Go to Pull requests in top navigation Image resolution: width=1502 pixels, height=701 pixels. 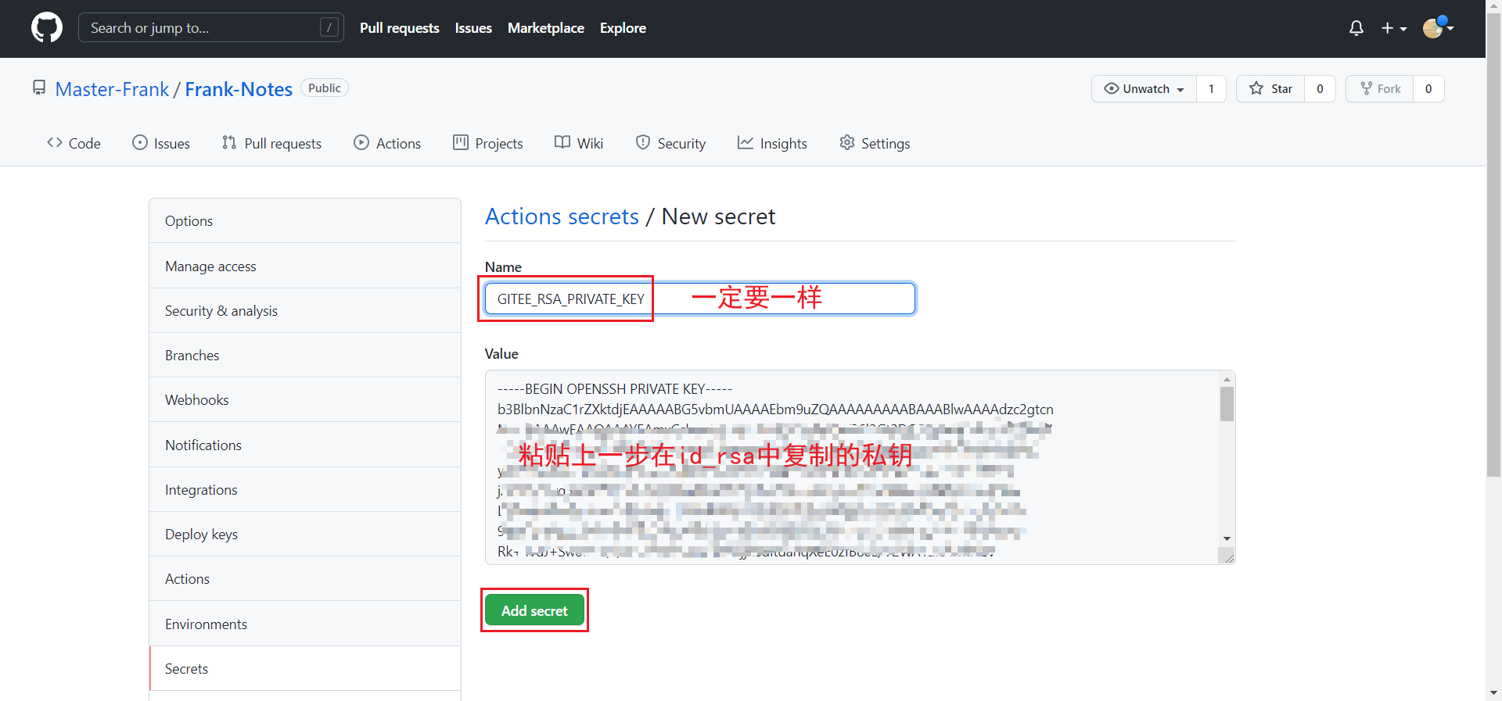point(400,28)
